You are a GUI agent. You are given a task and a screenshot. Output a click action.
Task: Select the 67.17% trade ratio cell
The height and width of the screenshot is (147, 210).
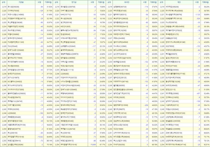click(x=102, y=145)
